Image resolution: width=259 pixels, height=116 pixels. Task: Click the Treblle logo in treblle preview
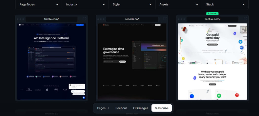tap(22, 25)
